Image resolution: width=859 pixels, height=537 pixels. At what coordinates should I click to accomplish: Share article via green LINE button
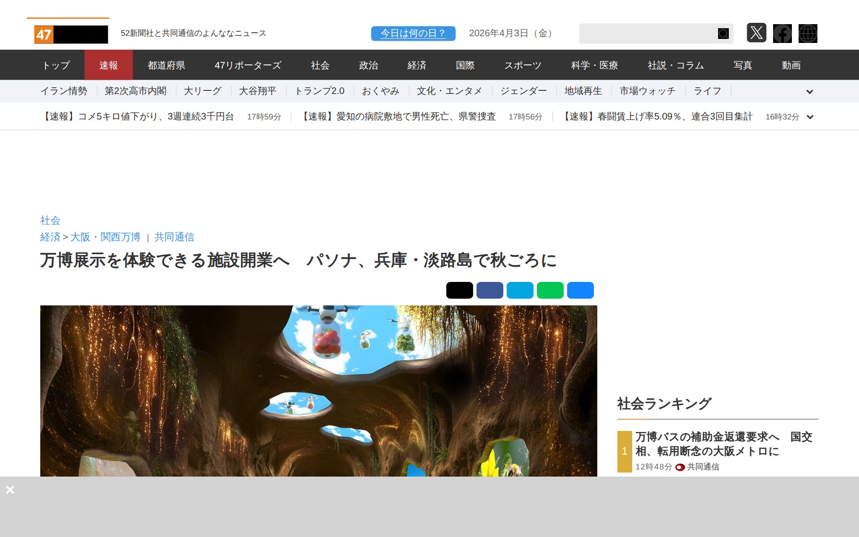550,290
